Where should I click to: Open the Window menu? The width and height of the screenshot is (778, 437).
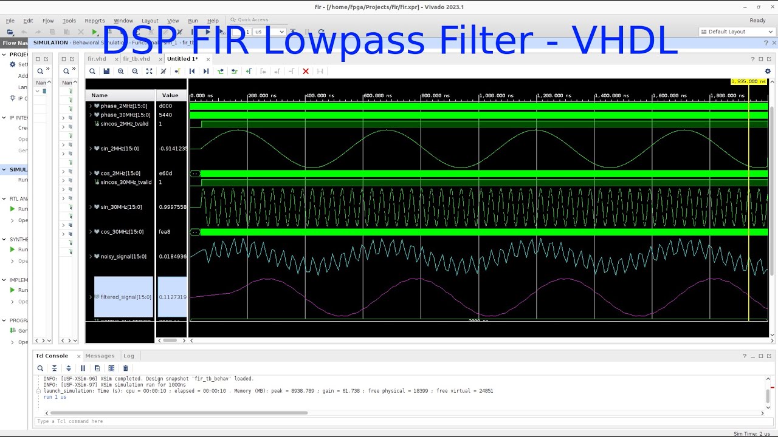tap(123, 21)
